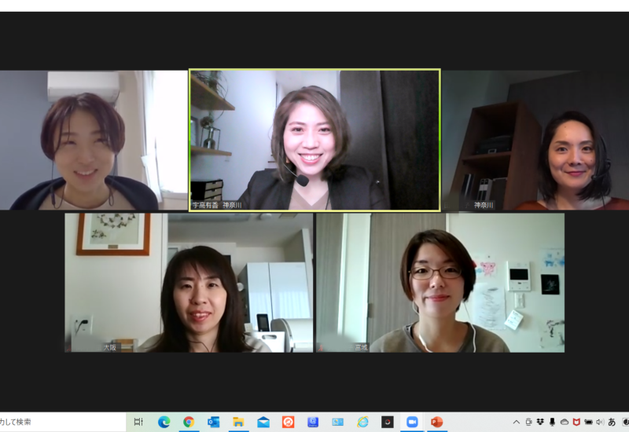629x432 pixels.
Task: Click the Dropbox tray icon
Action: click(x=540, y=422)
